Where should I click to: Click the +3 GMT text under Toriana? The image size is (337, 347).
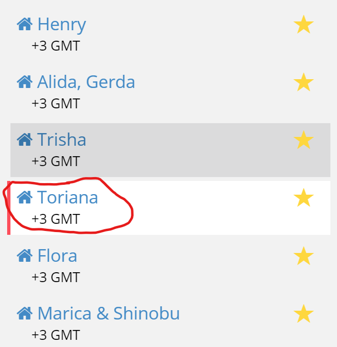point(56,219)
